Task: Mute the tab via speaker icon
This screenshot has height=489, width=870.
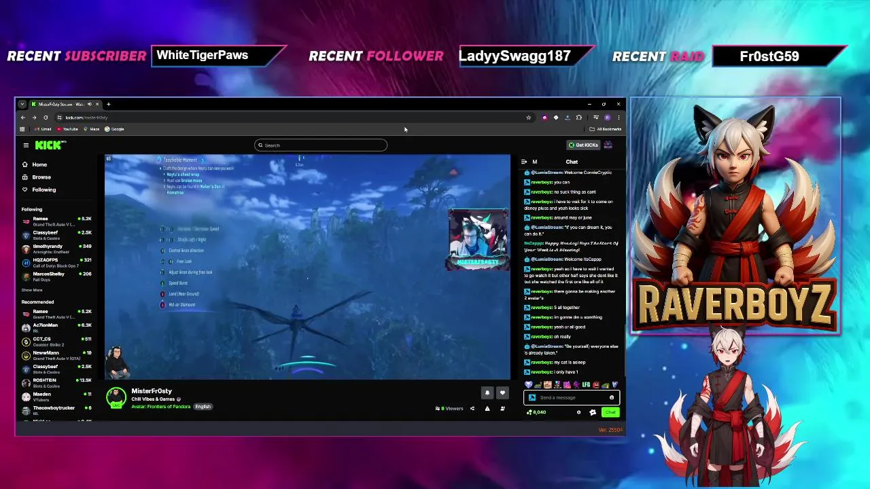Action: tap(89, 104)
